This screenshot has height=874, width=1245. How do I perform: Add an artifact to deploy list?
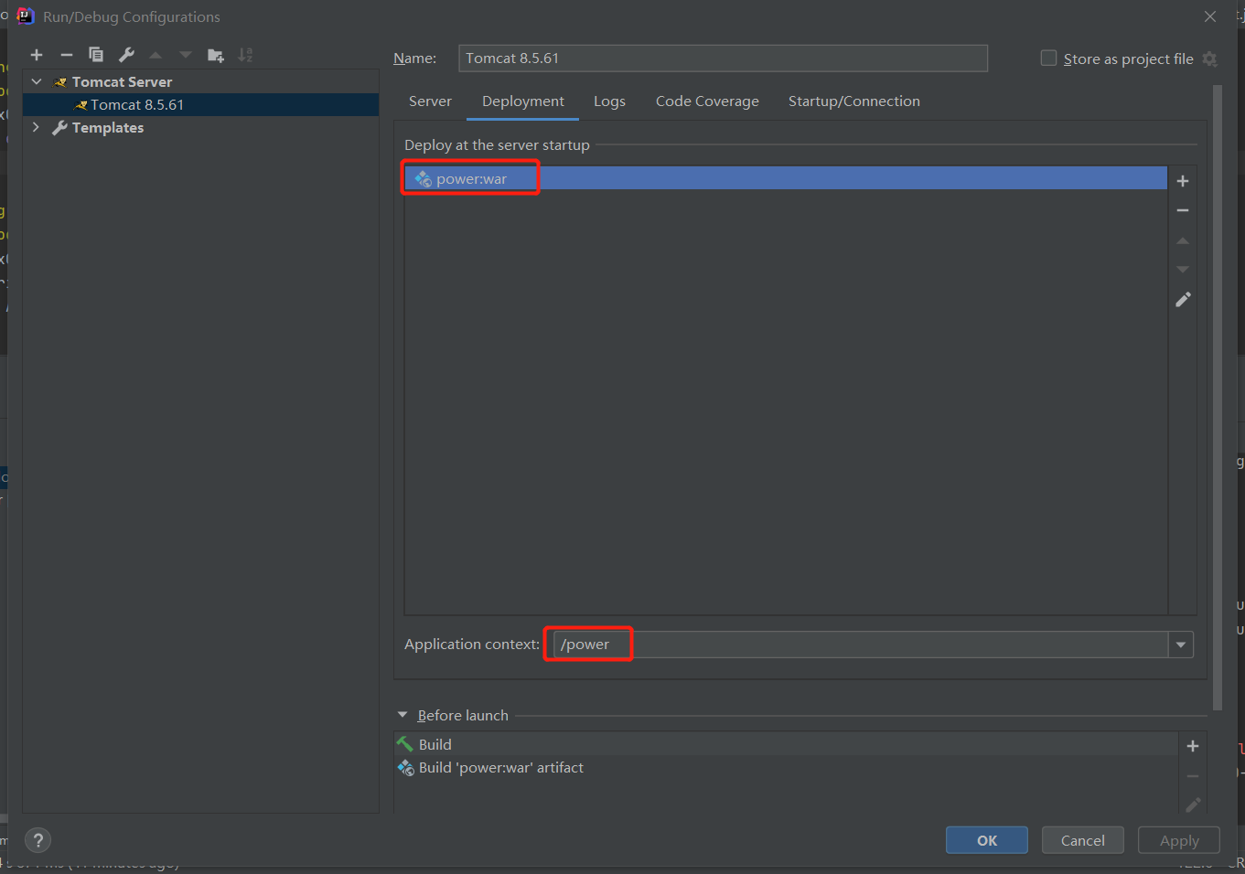(1183, 181)
